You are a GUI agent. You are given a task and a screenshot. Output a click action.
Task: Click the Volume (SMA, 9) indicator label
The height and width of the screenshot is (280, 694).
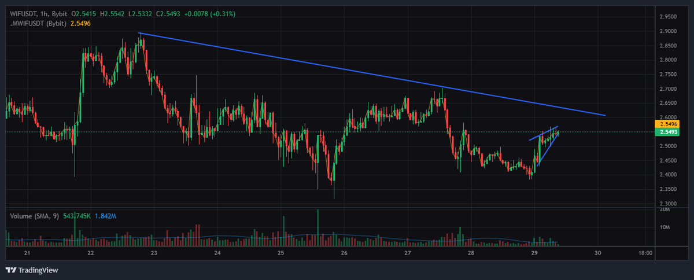pyautogui.click(x=36, y=216)
